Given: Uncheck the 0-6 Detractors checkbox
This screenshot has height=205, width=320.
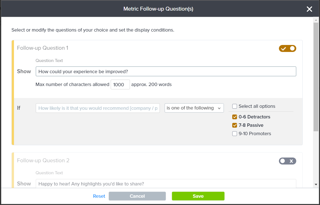Looking at the screenshot, I should pyautogui.click(x=235, y=117).
